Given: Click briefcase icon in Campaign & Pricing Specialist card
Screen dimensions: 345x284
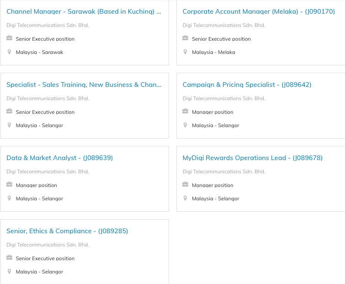Looking at the screenshot, I should 186,112.
